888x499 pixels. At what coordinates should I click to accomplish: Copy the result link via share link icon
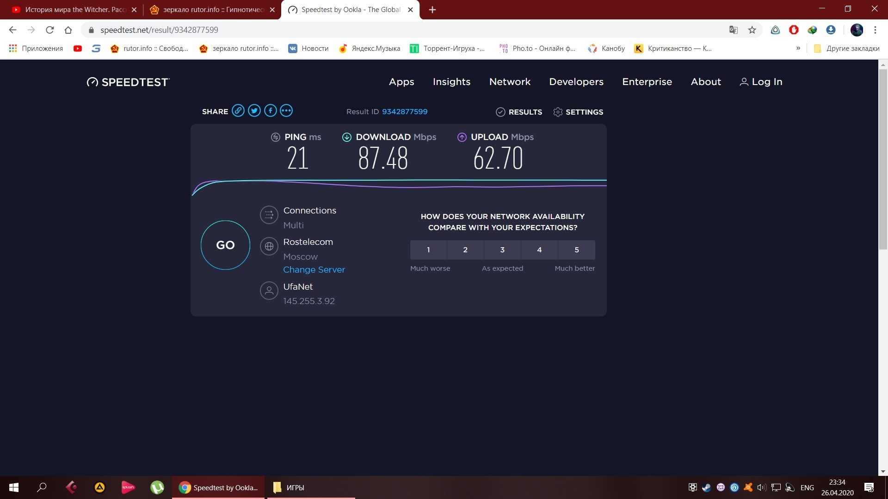click(x=238, y=111)
